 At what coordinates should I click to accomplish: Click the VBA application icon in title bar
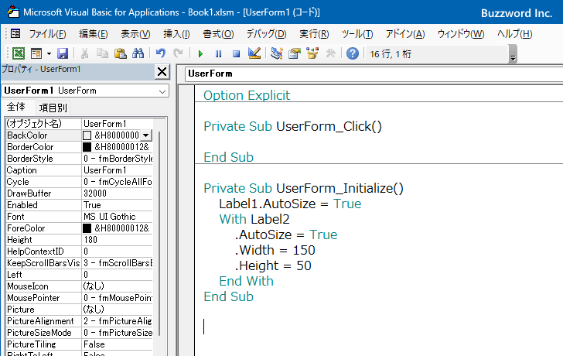[13, 12]
